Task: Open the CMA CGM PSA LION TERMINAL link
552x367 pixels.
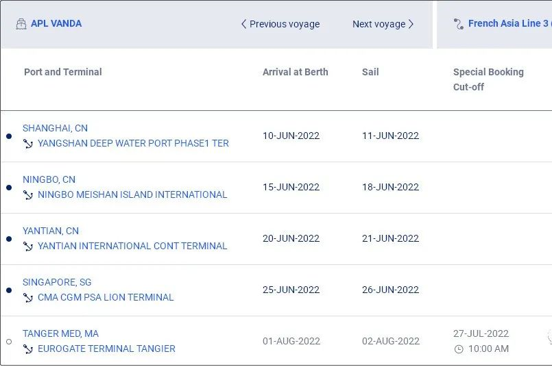Action: (106, 297)
